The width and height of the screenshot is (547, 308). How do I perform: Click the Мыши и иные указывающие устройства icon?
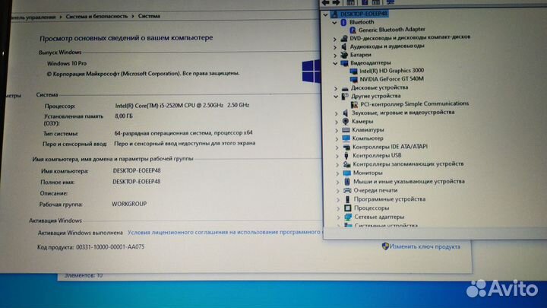347,182
